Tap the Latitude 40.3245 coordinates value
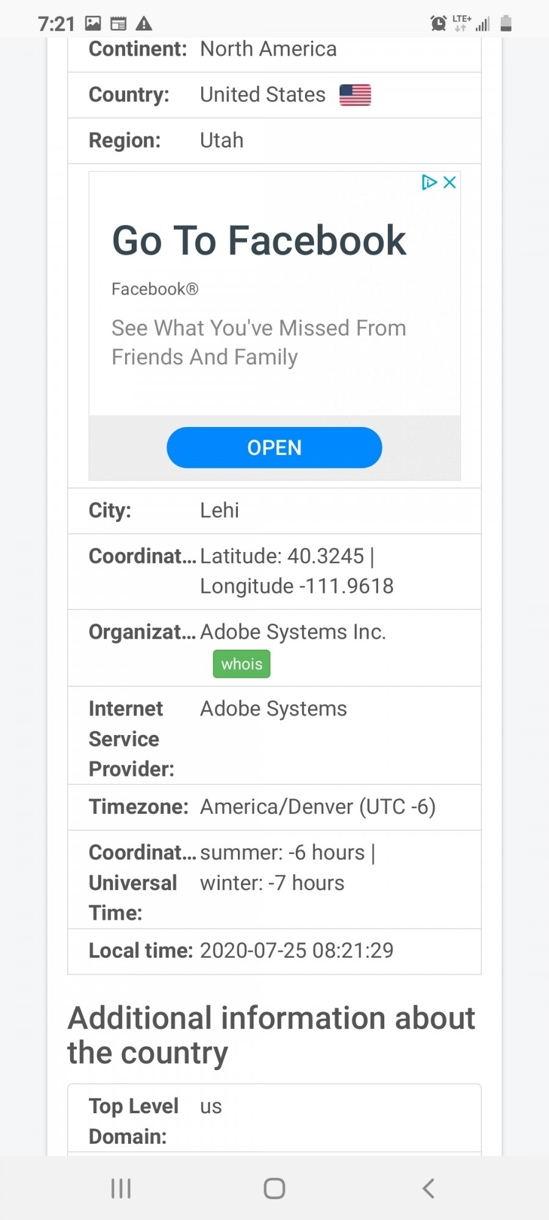Image resolution: width=549 pixels, height=1220 pixels. [x=287, y=556]
